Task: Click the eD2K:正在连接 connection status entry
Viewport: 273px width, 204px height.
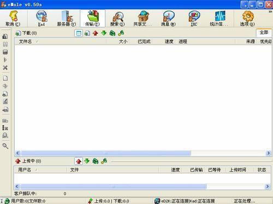Action: coord(185,201)
